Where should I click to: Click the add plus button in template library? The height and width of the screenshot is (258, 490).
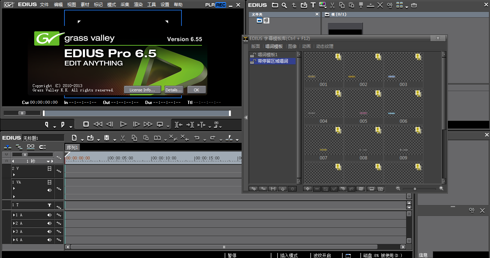point(307,189)
